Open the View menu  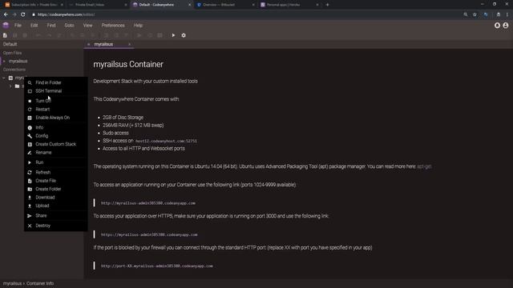[x=87, y=25]
